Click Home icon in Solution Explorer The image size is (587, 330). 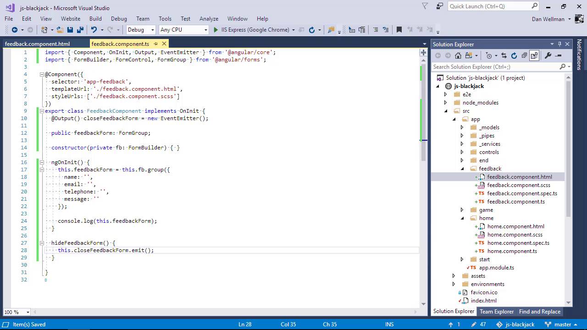(x=458, y=55)
